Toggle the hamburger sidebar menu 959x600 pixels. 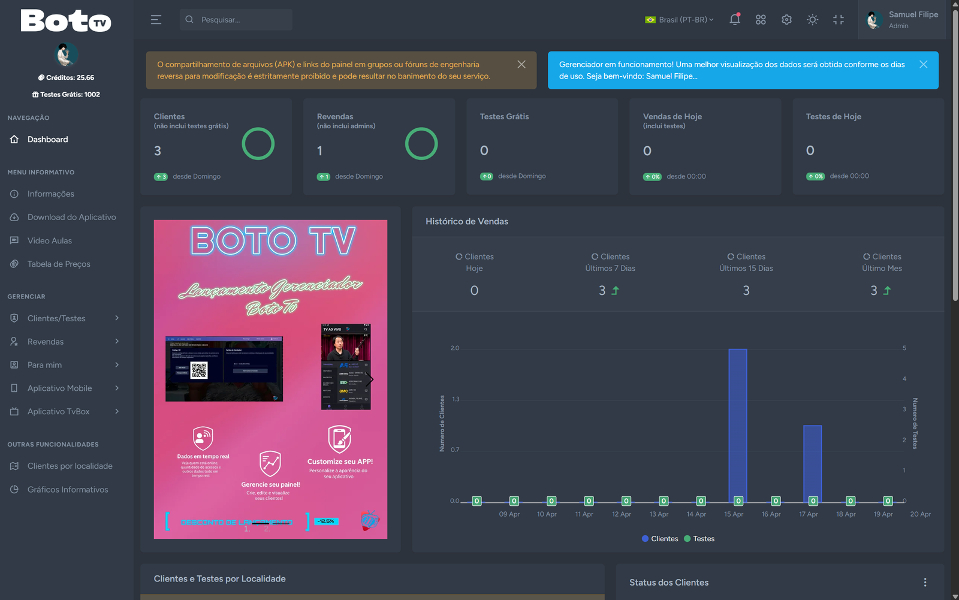point(156,20)
